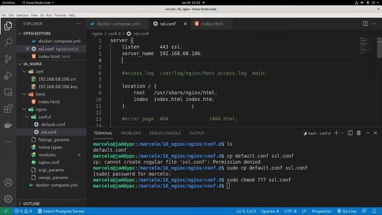Open the Docker view in activity bar
The width and height of the screenshot is (382, 215).
(x=8, y=125)
